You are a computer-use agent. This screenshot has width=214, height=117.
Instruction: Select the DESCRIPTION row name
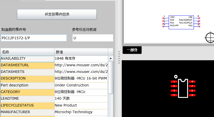click(28, 79)
